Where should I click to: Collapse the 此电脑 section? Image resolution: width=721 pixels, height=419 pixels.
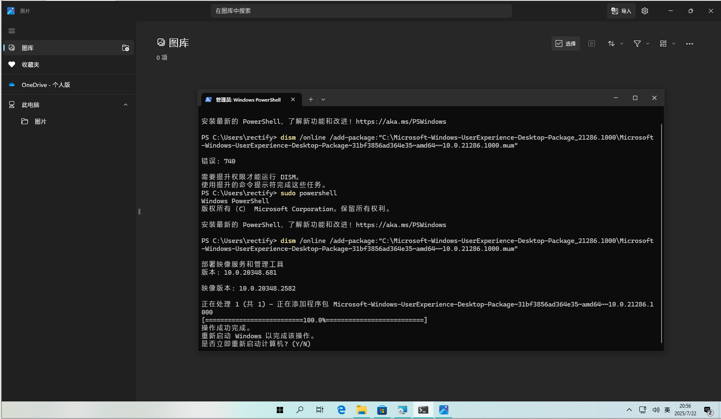tap(126, 105)
